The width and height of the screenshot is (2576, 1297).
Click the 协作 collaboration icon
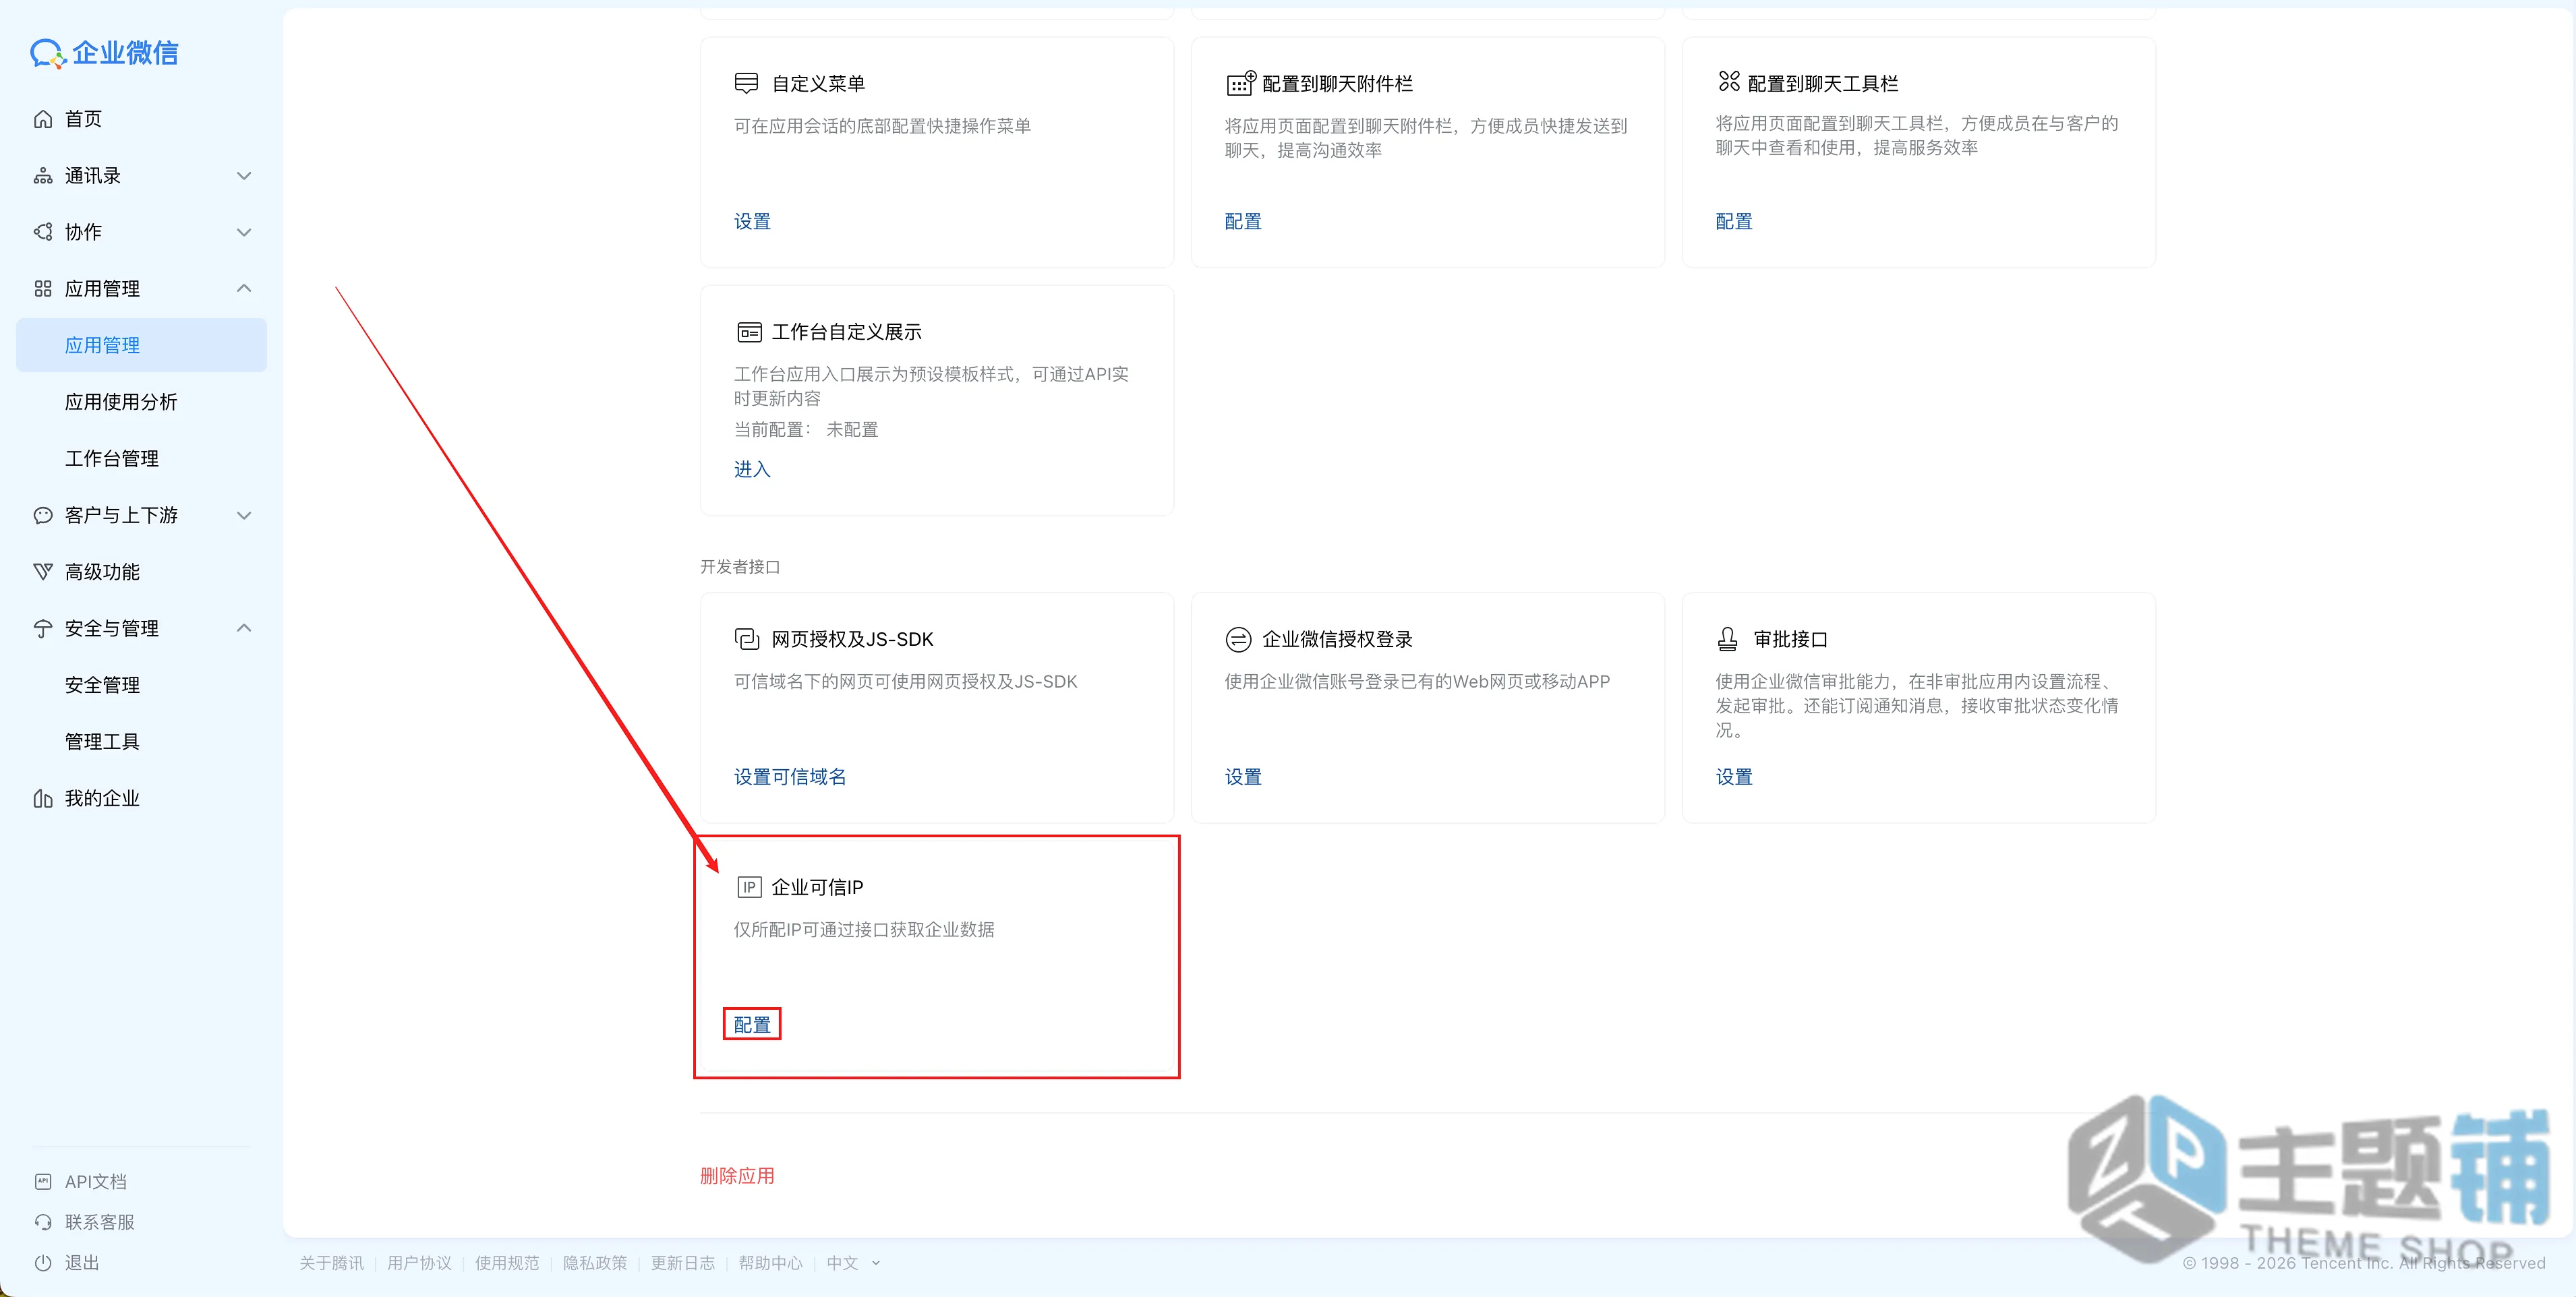pyautogui.click(x=43, y=232)
